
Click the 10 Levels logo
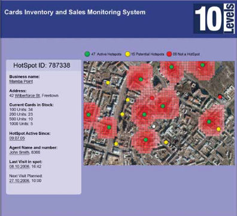click(214, 18)
